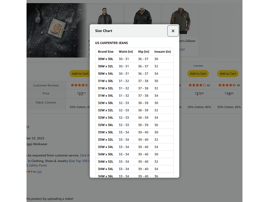Open the gray jacket product thumbnail
This screenshot has height=202, width=269.
tap(105, 16)
